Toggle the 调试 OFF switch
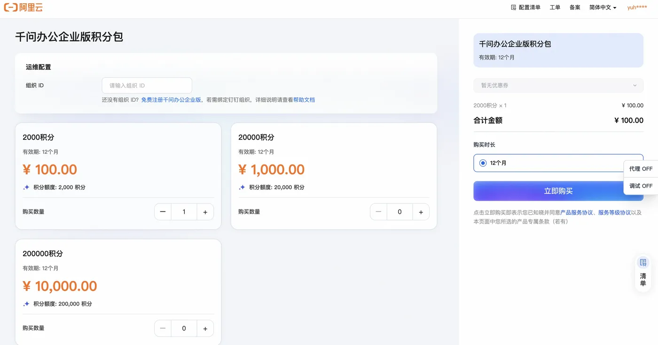This screenshot has width=658, height=345. (x=641, y=186)
